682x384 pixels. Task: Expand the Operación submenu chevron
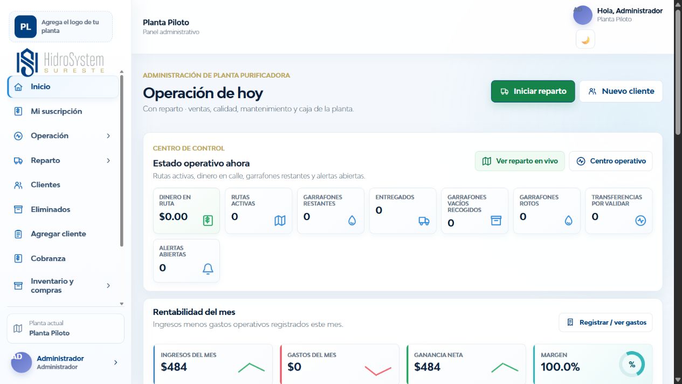pyautogui.click(x=108, y=136)
